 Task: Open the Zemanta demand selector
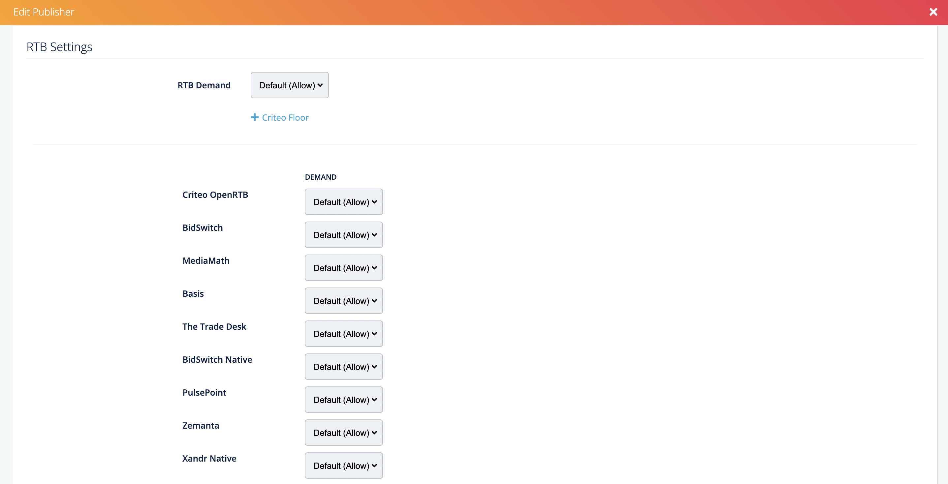coord(344,433)
